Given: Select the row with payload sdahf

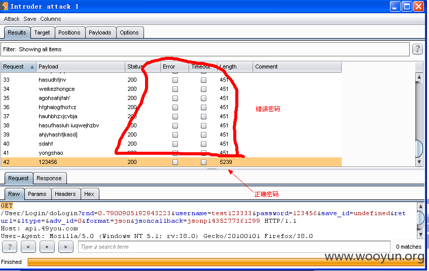Looking at the screenshot, I should (171, 144).
